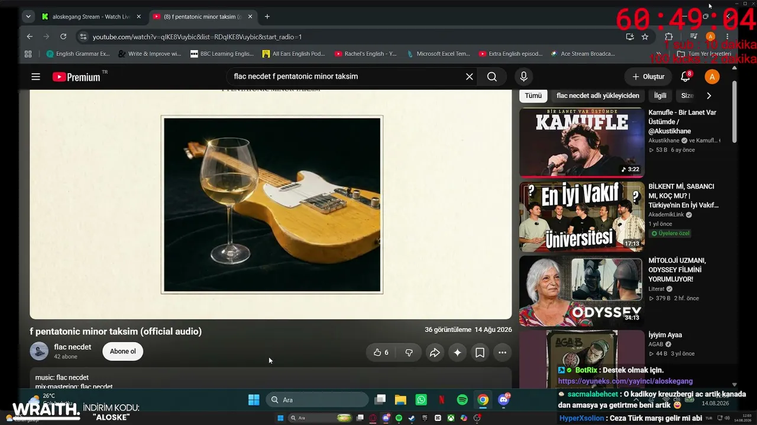Select the Tümü filter chip
The height and width of the screenshot is (425, 757).
(533, 96)
